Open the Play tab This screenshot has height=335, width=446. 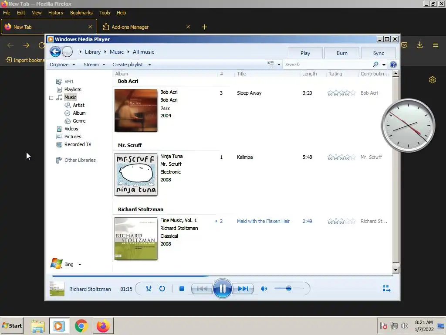click(x=305, y=53)
